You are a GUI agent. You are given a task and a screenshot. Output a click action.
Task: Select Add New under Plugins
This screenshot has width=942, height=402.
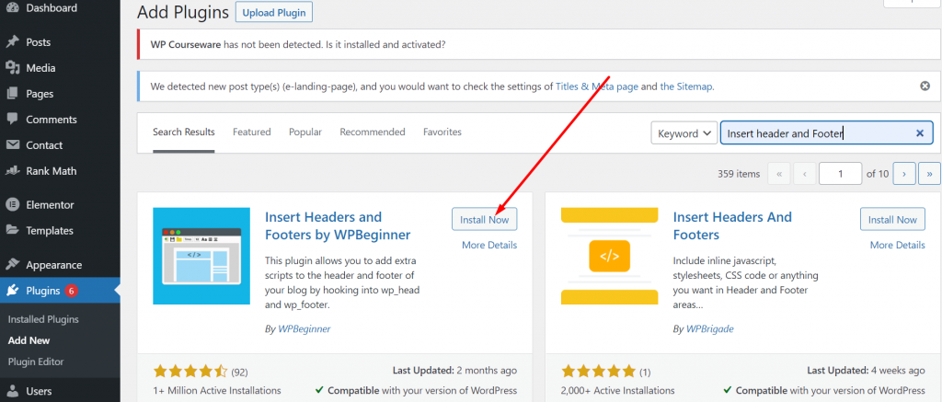click(29, 340)
